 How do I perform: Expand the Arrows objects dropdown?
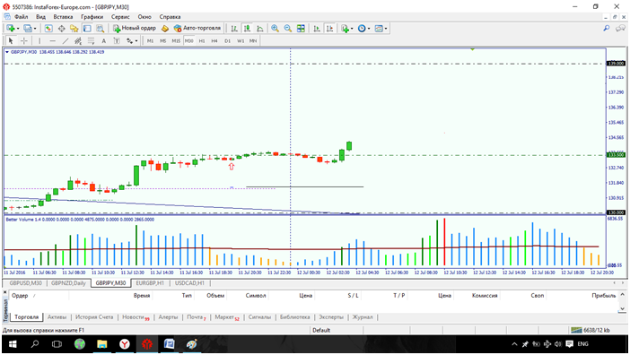(x=136, y=41)
